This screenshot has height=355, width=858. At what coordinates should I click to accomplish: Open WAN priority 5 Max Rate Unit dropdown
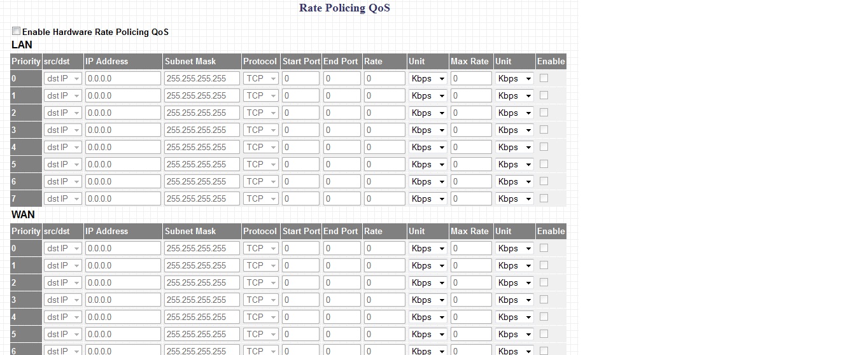pos(514,334)
